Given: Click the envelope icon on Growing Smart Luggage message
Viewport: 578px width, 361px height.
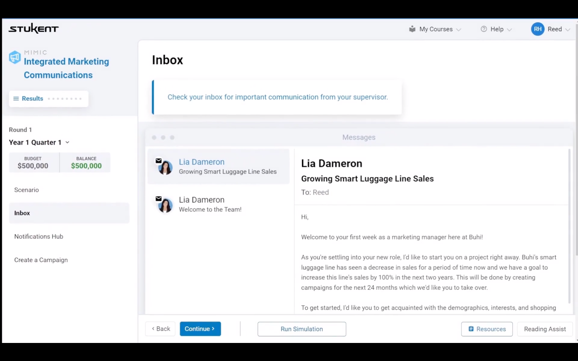Looking at the screenshot, I should coord(159,161).
